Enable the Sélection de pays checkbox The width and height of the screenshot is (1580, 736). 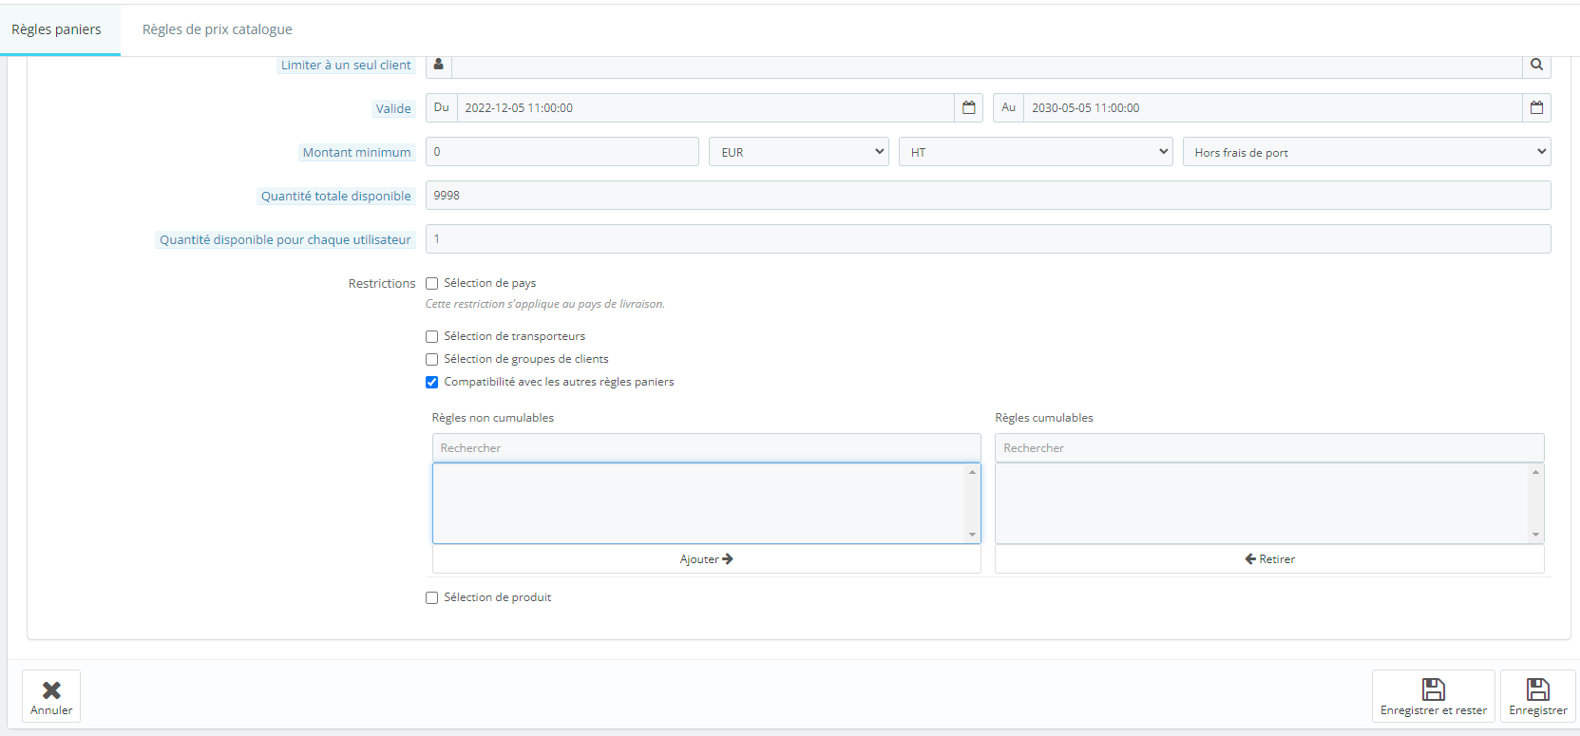431,283
